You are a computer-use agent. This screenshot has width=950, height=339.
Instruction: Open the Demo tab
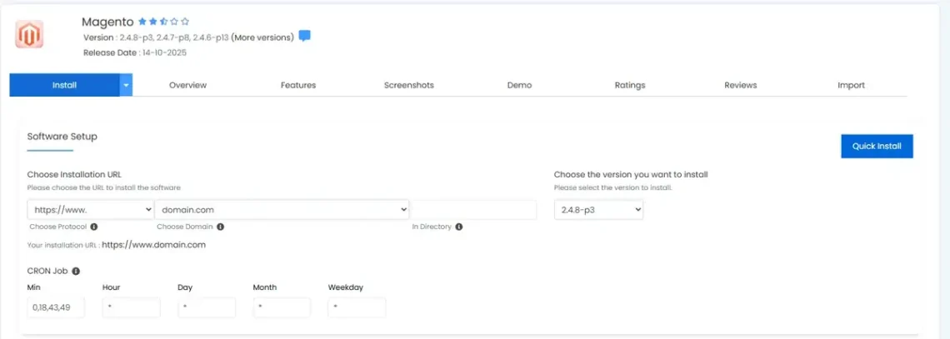pyautogui.click(x=519, y=85)
